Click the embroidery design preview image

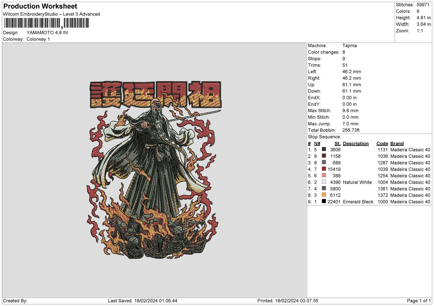[x=154, y=170]
